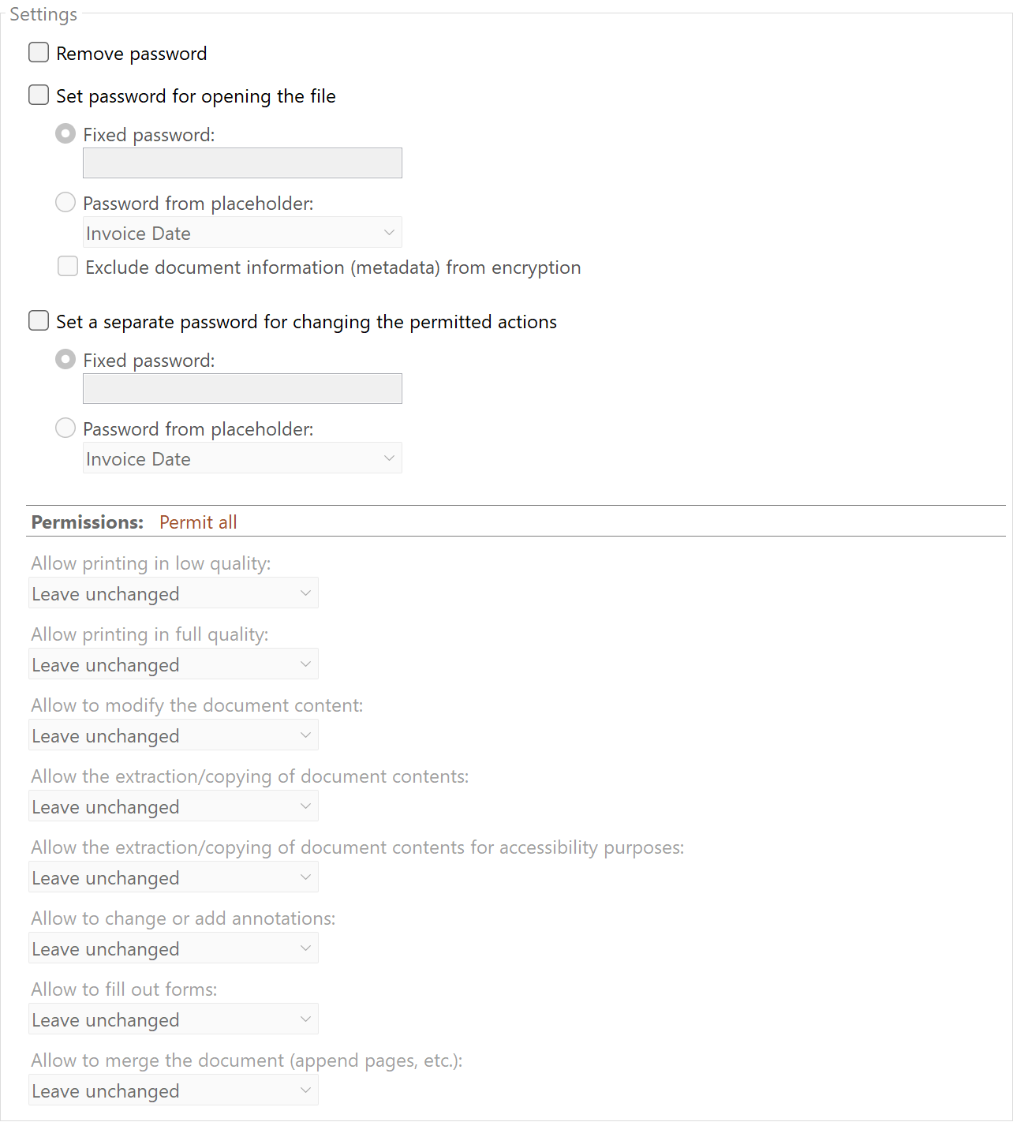Open the low quality printing dropdown
Image resolution: width=1013 pixels, height=1122 pixels.
174,593
